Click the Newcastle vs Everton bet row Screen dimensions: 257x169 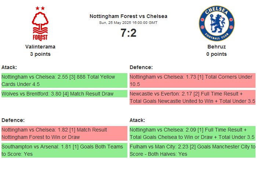[x=192, y=97]
